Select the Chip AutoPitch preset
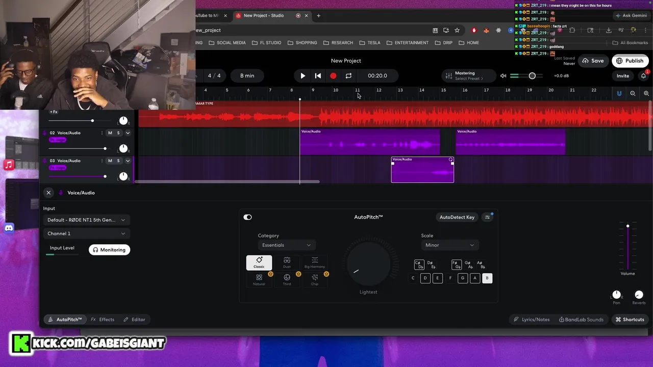This screenshot has width=653, height=367. click(315, 279)
